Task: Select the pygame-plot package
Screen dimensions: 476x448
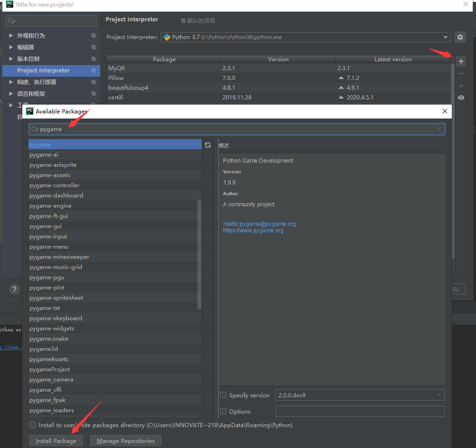Action: [113, 288]
